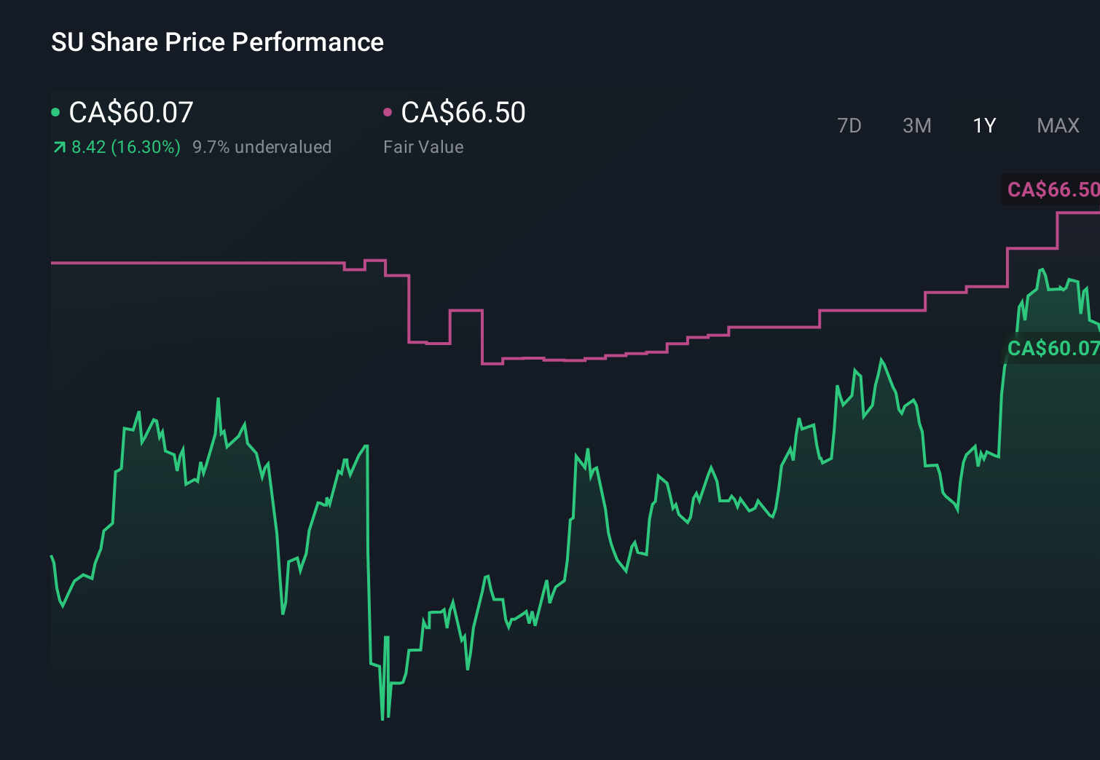Select the CA$60.07 share price badge
Image resolution: width=1100 pixels, height=760 pixels.
coord(1052,349)
